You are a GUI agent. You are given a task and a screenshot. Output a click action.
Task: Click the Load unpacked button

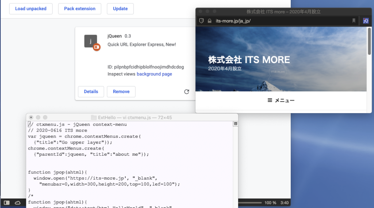(x=31, y=9)
